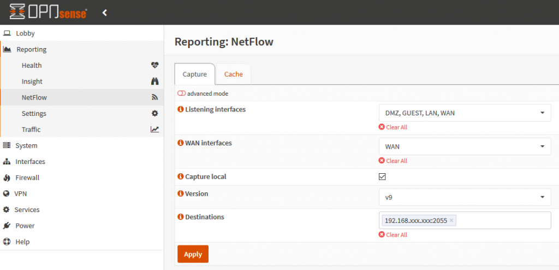The height and width of the screenshot is (270, 559).
Task: Collapse sidebar with the left chevron
Action: (x=104, y=13)
